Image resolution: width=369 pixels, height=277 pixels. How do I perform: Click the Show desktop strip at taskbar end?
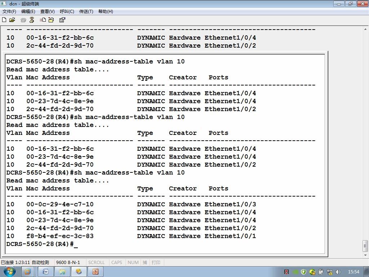coord(367,272)
